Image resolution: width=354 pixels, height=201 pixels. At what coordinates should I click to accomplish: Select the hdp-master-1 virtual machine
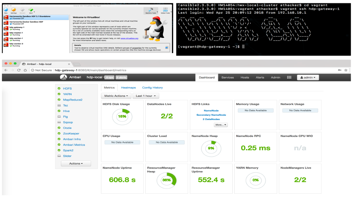tap(36, 34)
